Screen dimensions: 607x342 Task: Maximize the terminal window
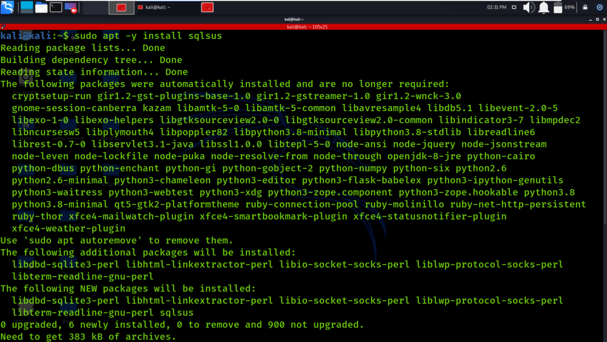pos(597,19)
